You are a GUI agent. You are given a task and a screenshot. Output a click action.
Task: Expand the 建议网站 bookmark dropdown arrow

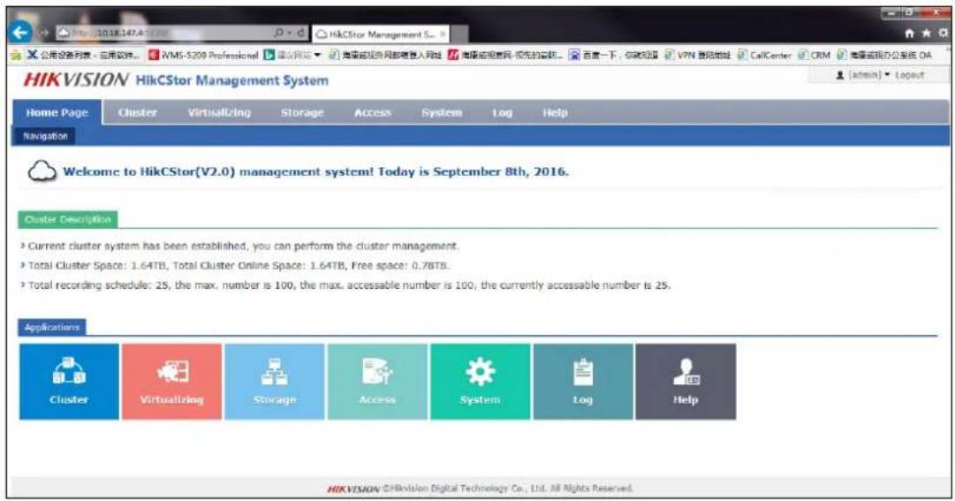point(317,56)
